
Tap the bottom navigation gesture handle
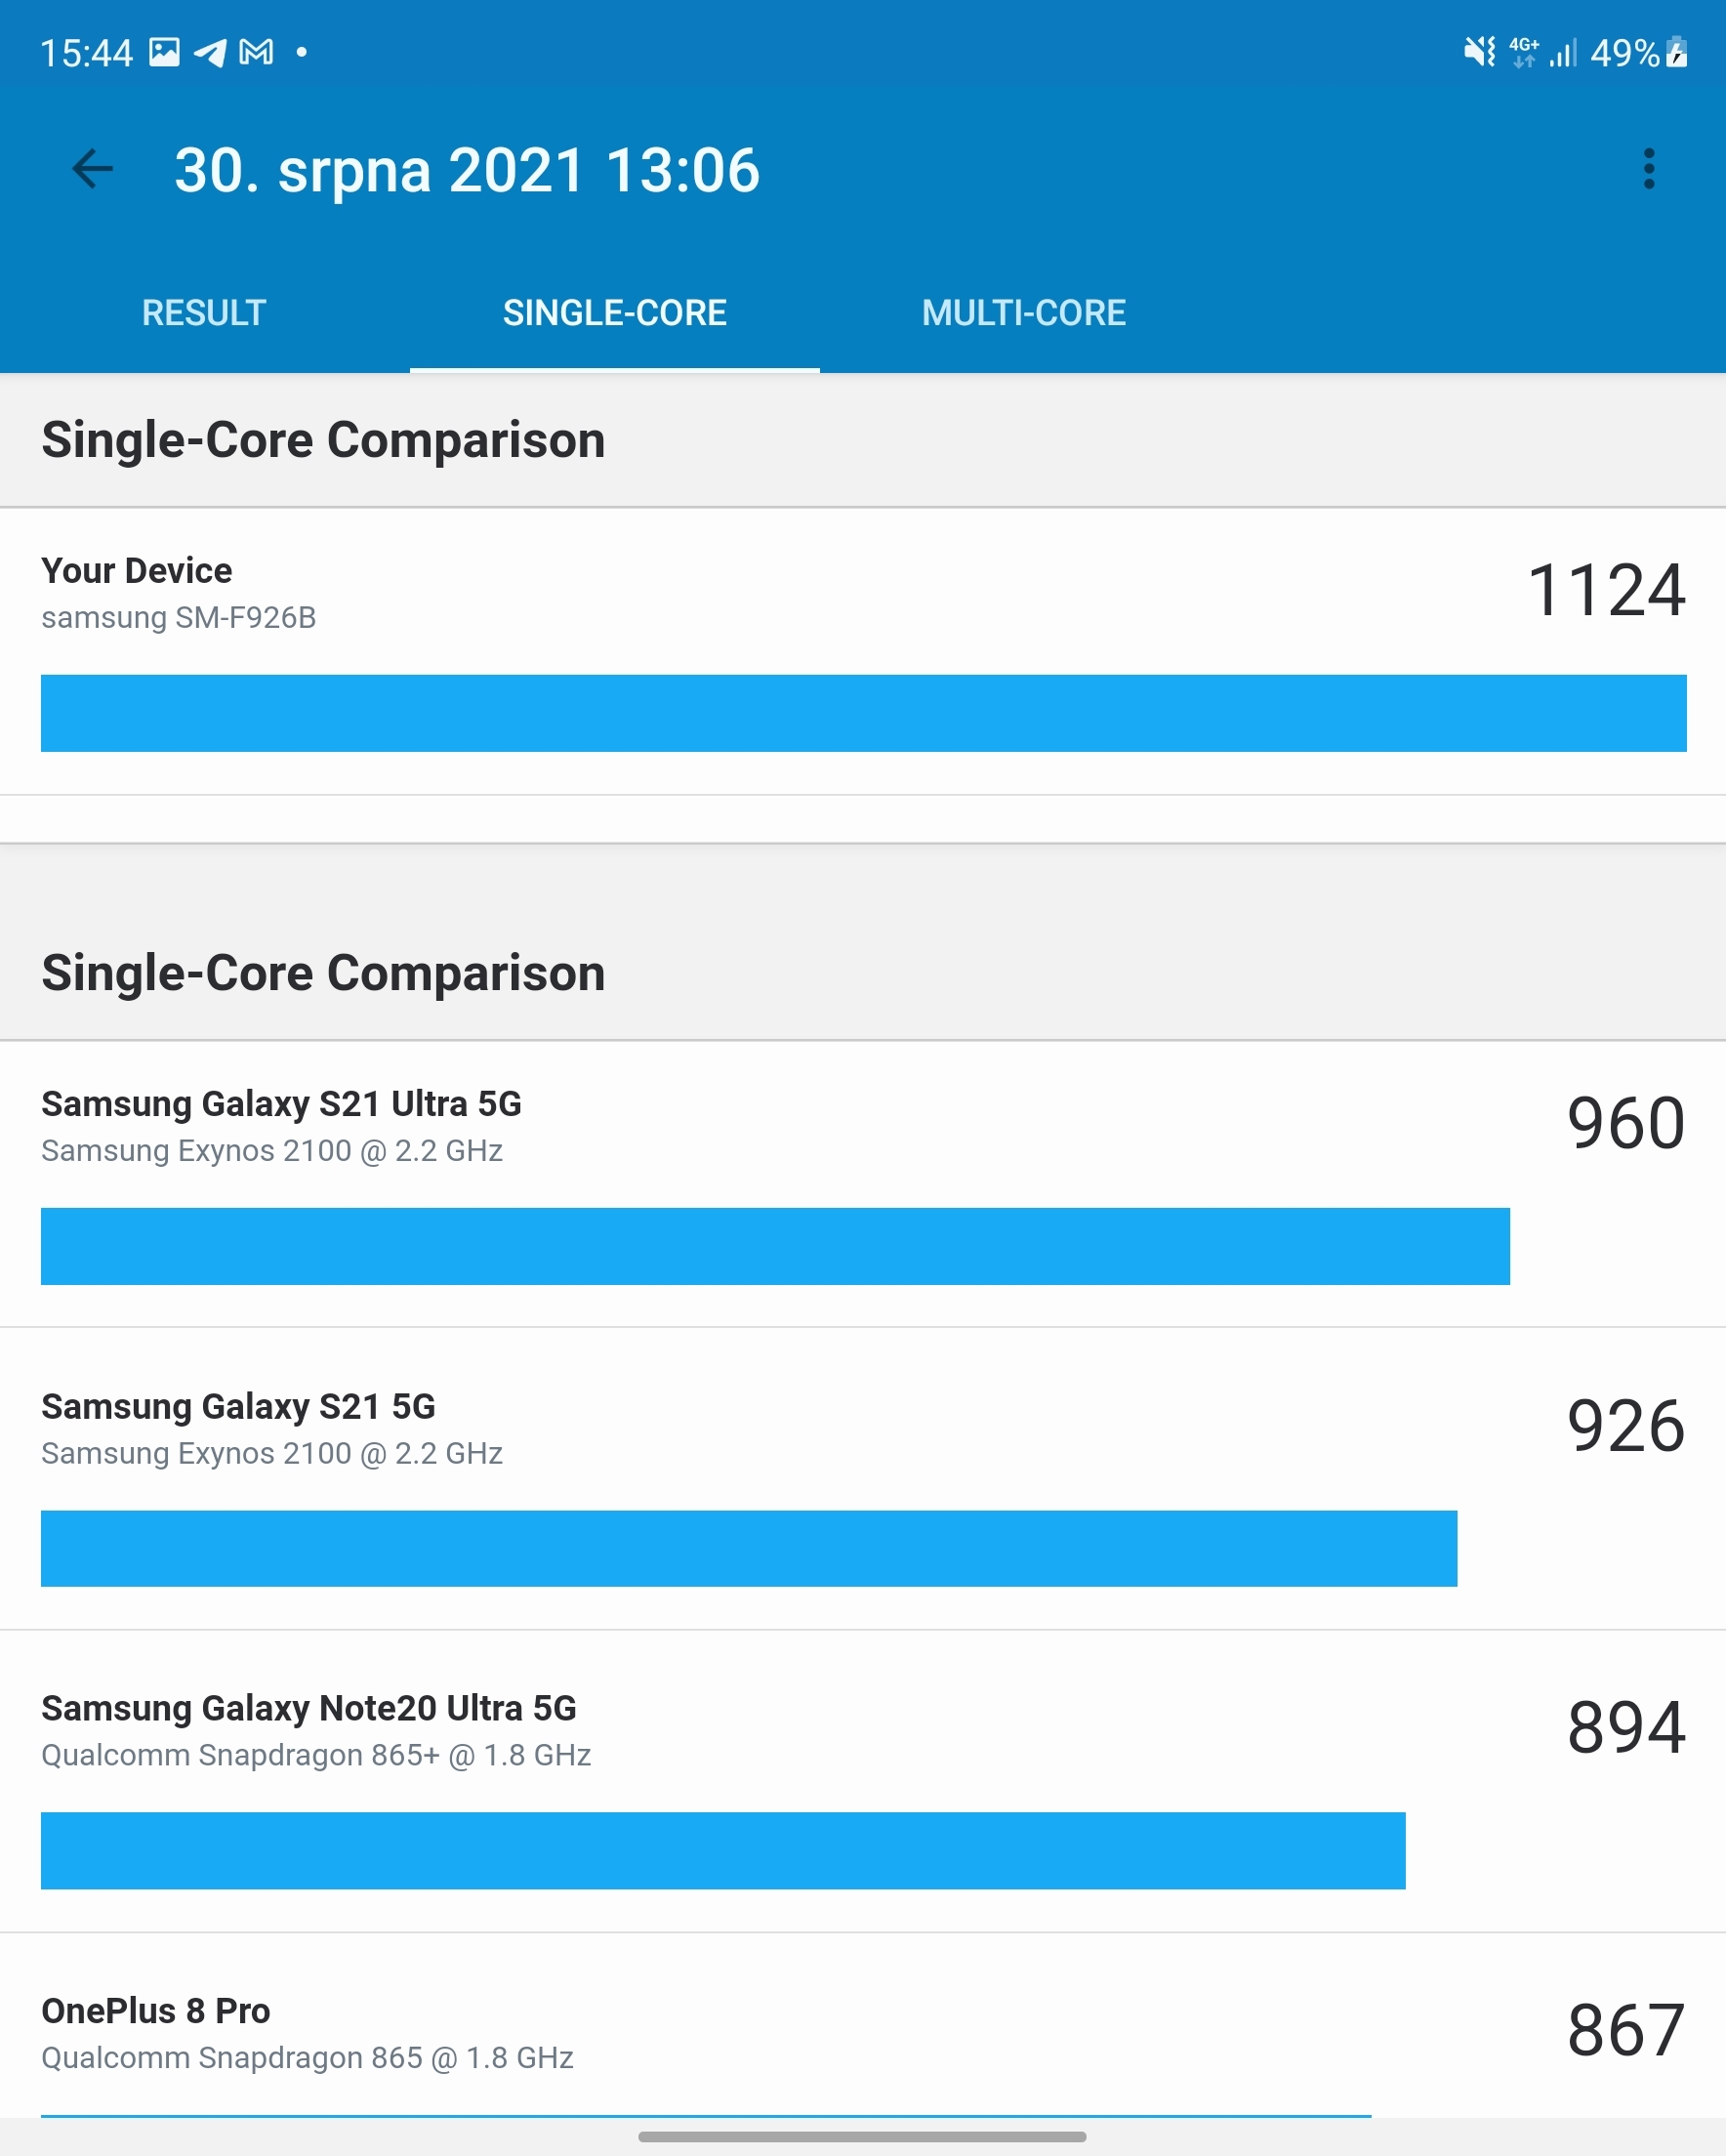click(862, 2137)
